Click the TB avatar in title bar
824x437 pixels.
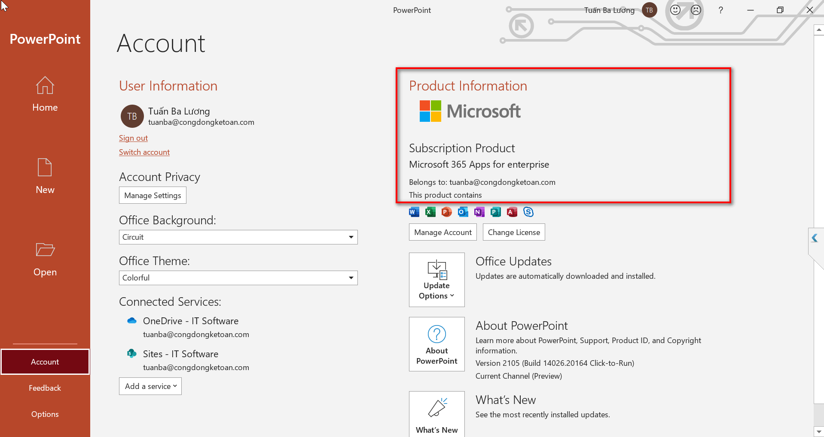click(x=650, y=10)
